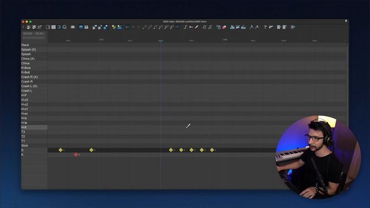Click the second column-layout toolbar icon
370x208 pixels.
pyautogui.click(x=284, y=27)
